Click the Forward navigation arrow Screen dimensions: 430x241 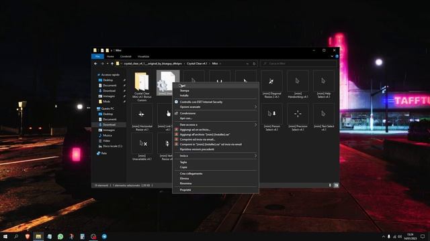[x=102, y=64]
